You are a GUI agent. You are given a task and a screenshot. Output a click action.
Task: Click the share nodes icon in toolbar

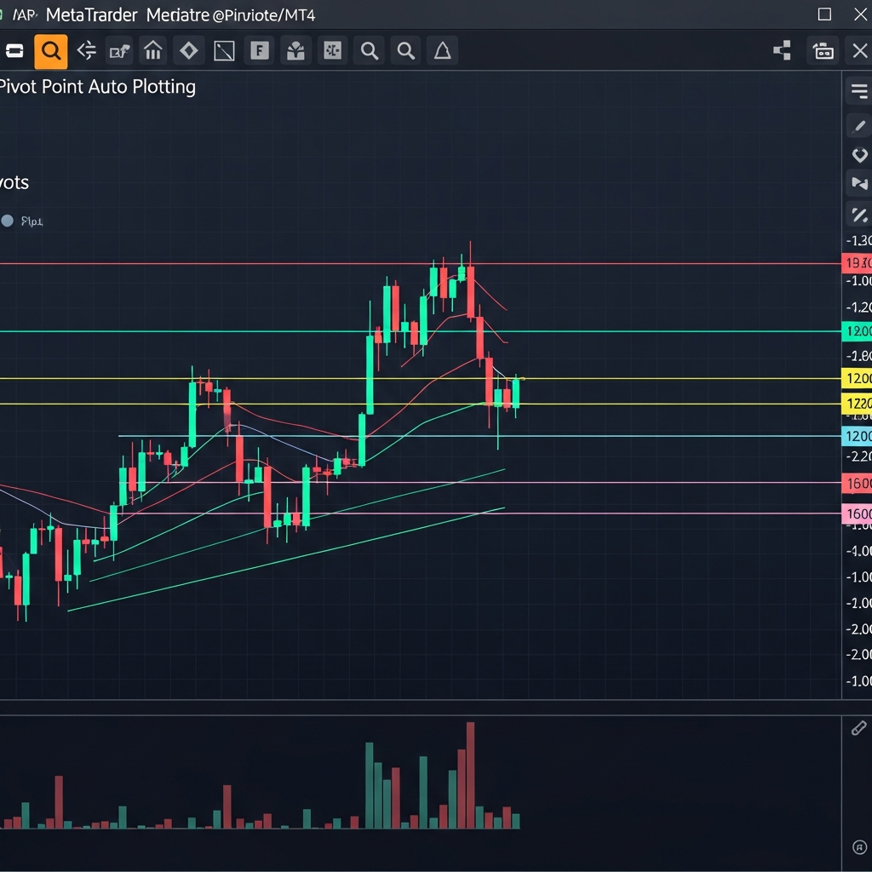pos(782,52)
